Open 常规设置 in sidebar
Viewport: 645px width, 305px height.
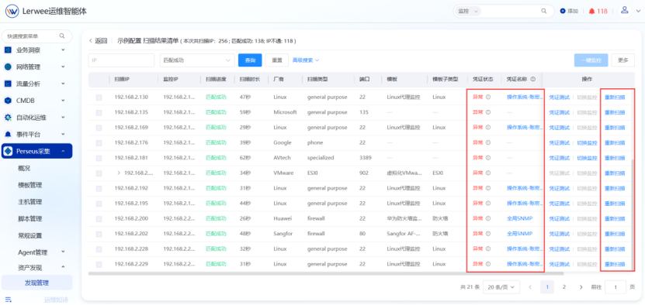click(30, 235)
